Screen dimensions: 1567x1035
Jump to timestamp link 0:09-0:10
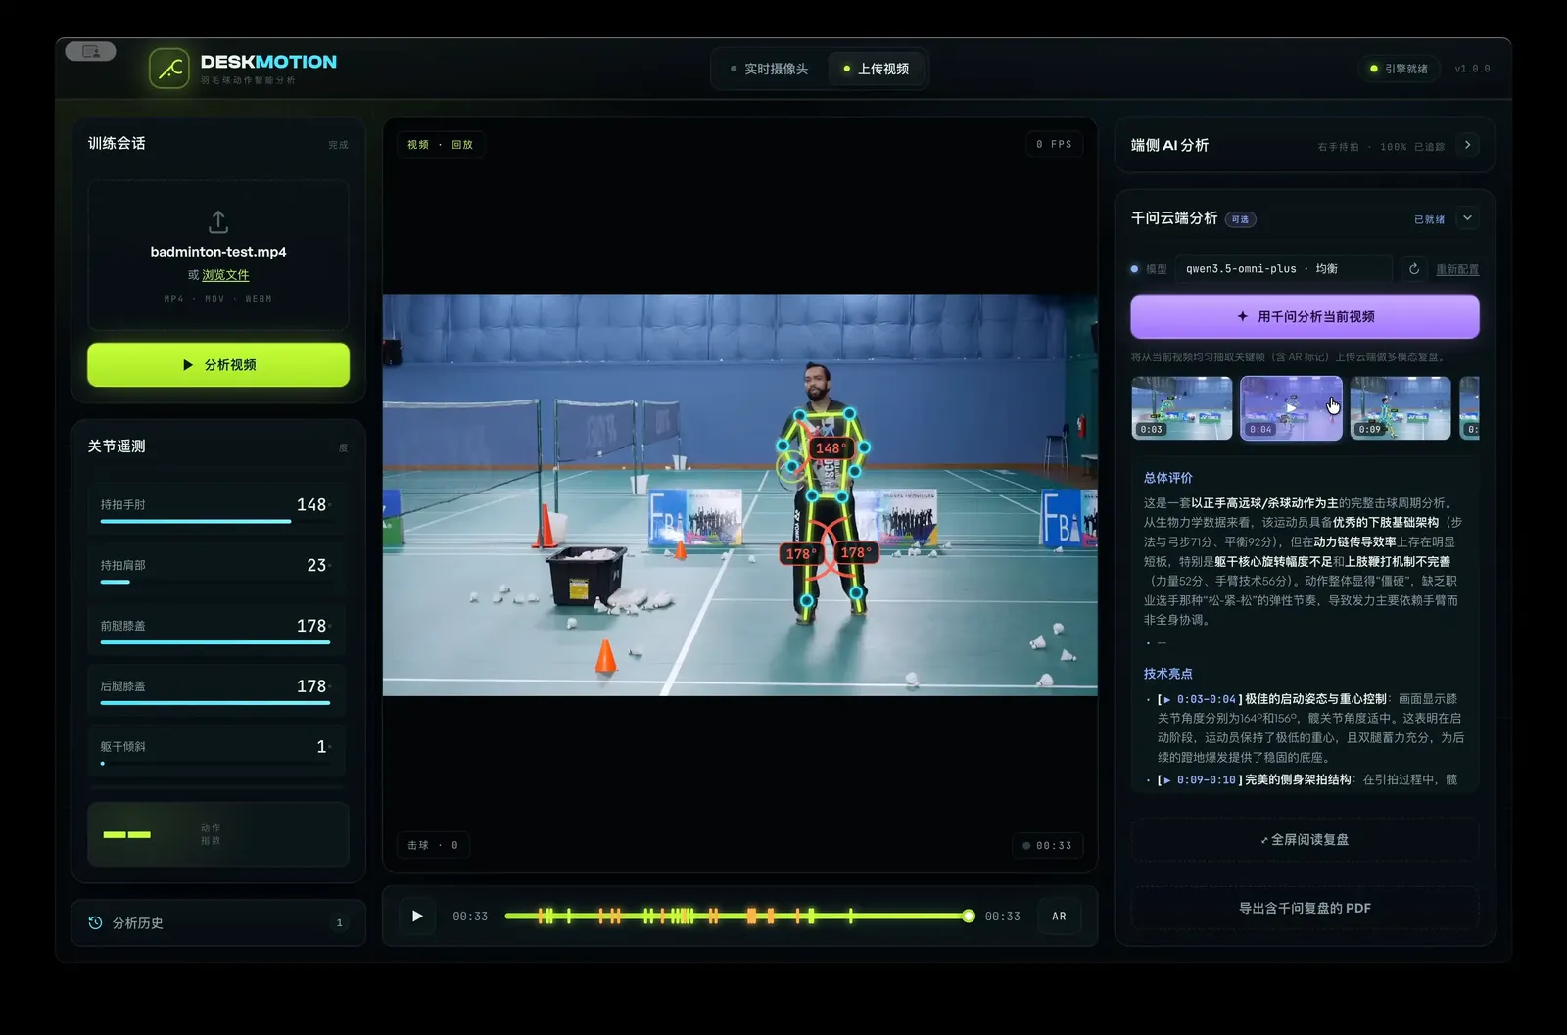[x=1200, y=779]
